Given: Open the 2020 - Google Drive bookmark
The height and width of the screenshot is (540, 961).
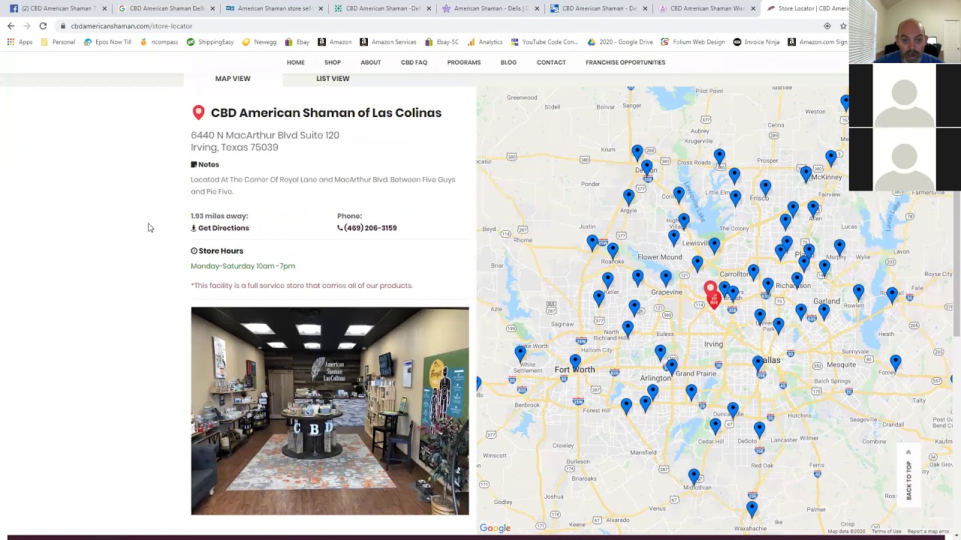Looking at the screenshot, I should [x=620, y=42].
